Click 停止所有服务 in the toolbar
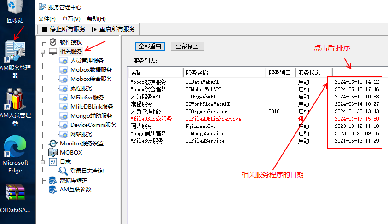 pos(64,29)
